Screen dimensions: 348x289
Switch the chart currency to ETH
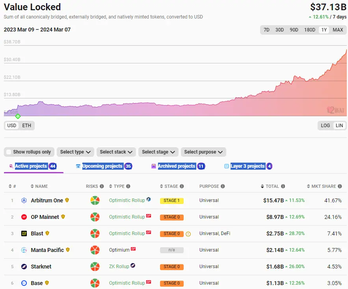(x=26, y=126)
